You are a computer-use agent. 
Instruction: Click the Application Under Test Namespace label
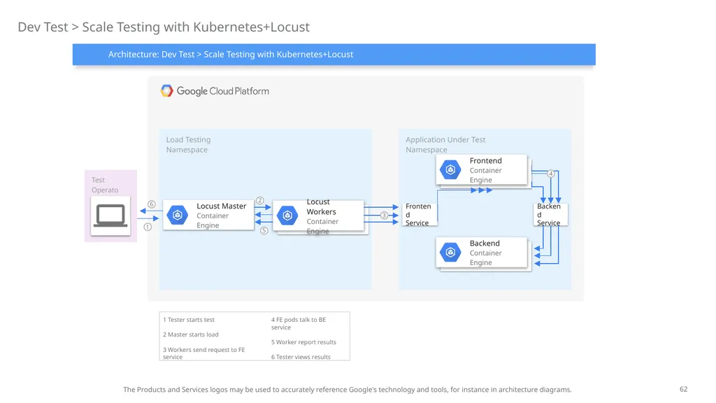coord(445,144)
